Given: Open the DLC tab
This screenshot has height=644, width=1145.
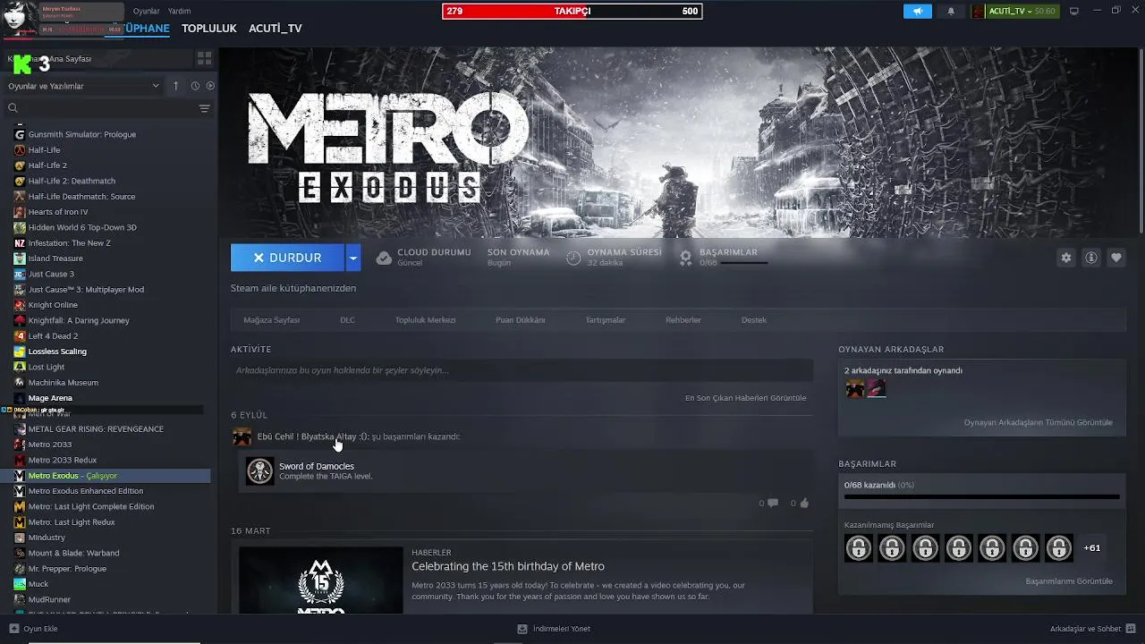Looking at the screenshot, I should pos(347,320).
